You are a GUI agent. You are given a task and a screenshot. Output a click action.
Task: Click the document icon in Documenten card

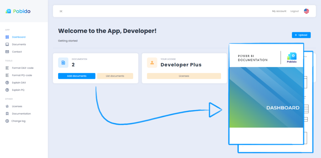coord(63,63)
